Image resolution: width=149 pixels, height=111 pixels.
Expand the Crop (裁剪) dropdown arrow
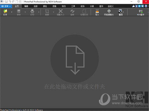(53, 12)
